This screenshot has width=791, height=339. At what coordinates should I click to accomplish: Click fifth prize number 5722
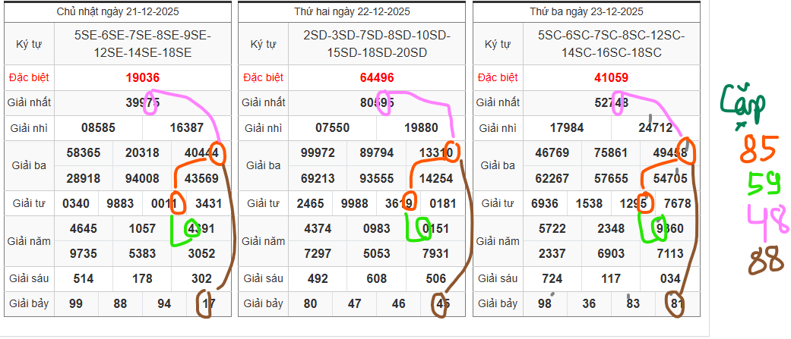point(552,228)
